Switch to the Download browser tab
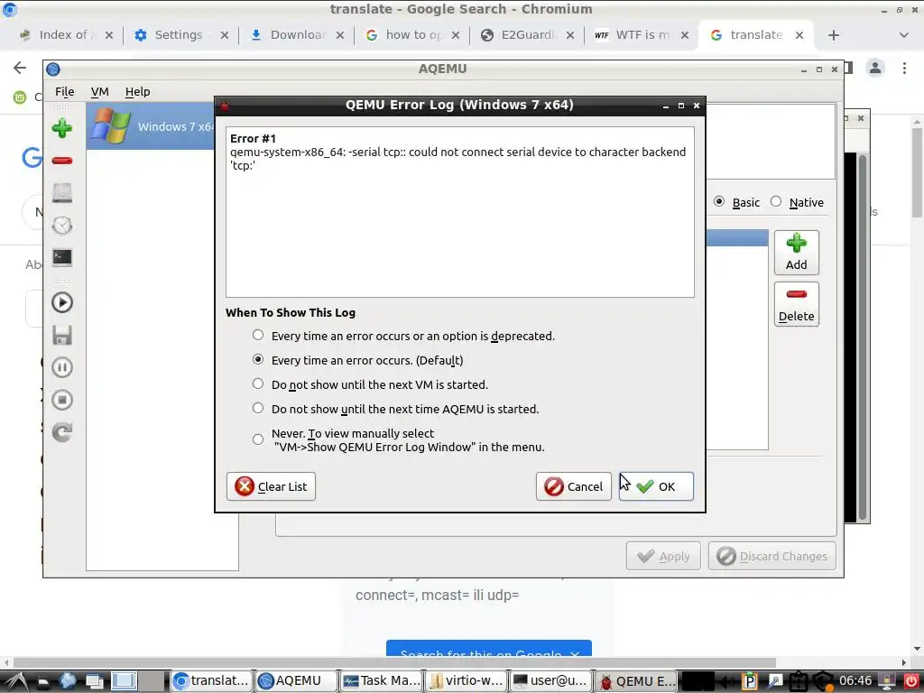 [295, 35]
